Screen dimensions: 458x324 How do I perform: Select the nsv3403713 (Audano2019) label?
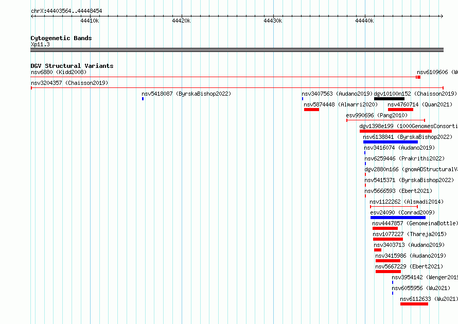pos(409,245)
